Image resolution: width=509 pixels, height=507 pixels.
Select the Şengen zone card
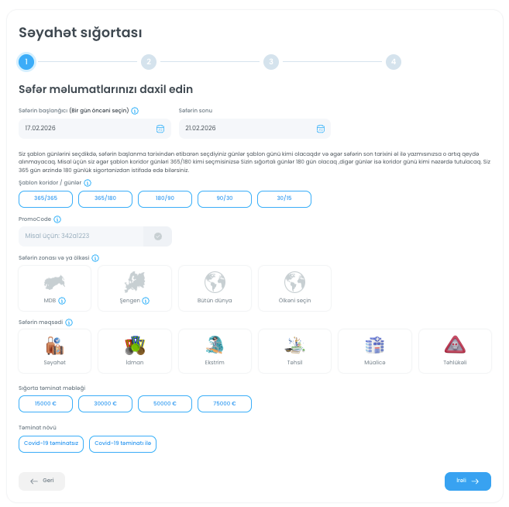click(x=135, y=288)
